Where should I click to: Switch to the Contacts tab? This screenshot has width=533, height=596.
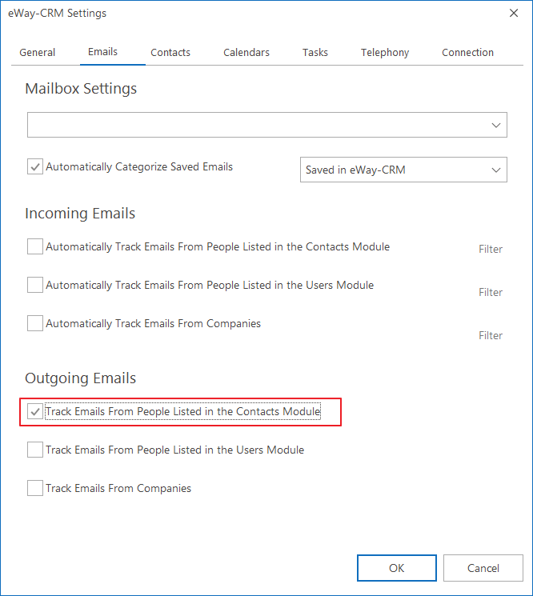(170, 52)
